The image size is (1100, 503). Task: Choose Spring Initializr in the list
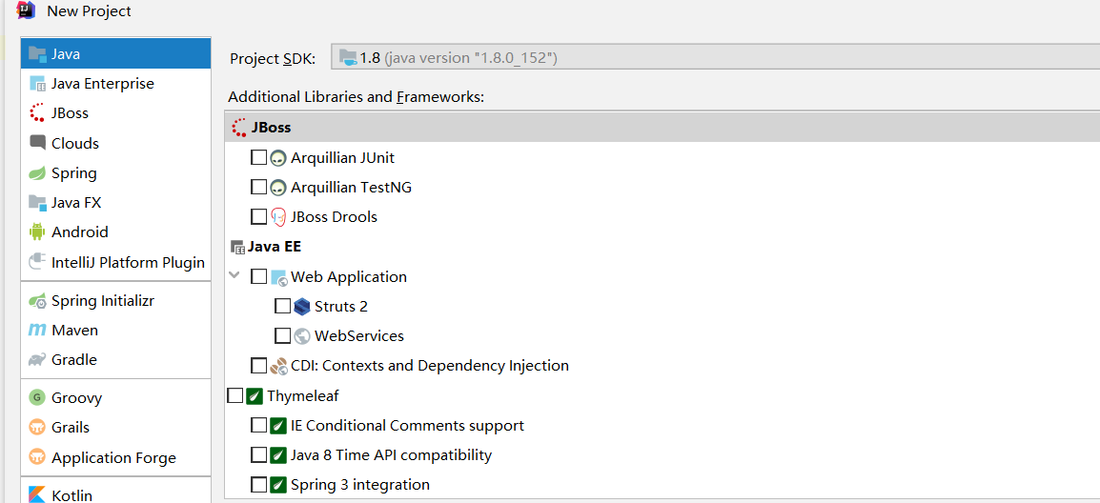[x=115, y=300]
